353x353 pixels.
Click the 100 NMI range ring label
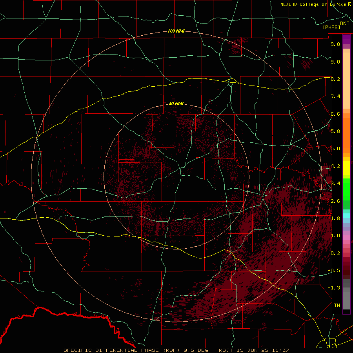pyautogui.click(x=176, y=31)
